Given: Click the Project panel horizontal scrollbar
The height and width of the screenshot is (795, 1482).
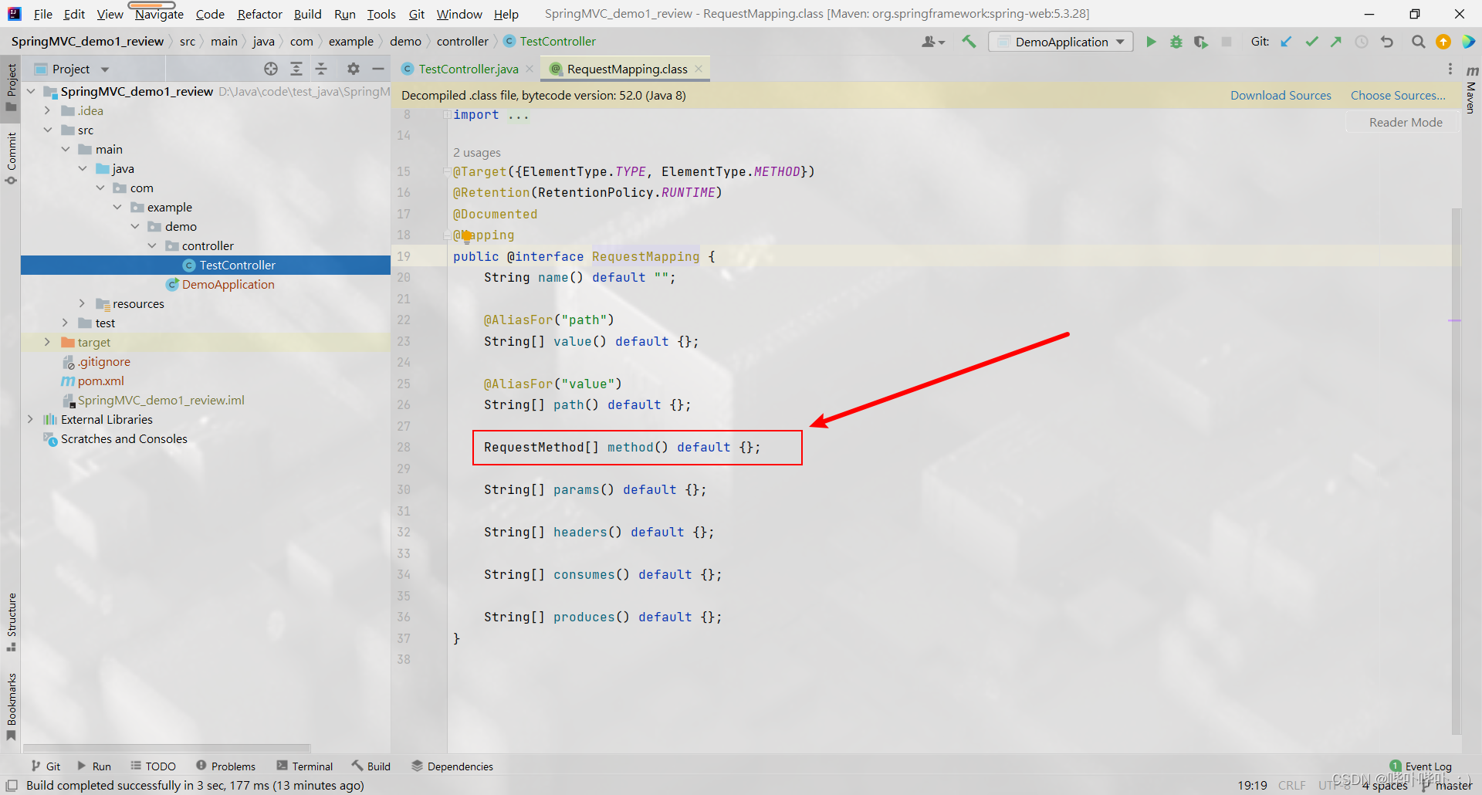Looking at the screenshot, I should click(x=167, y=748).
